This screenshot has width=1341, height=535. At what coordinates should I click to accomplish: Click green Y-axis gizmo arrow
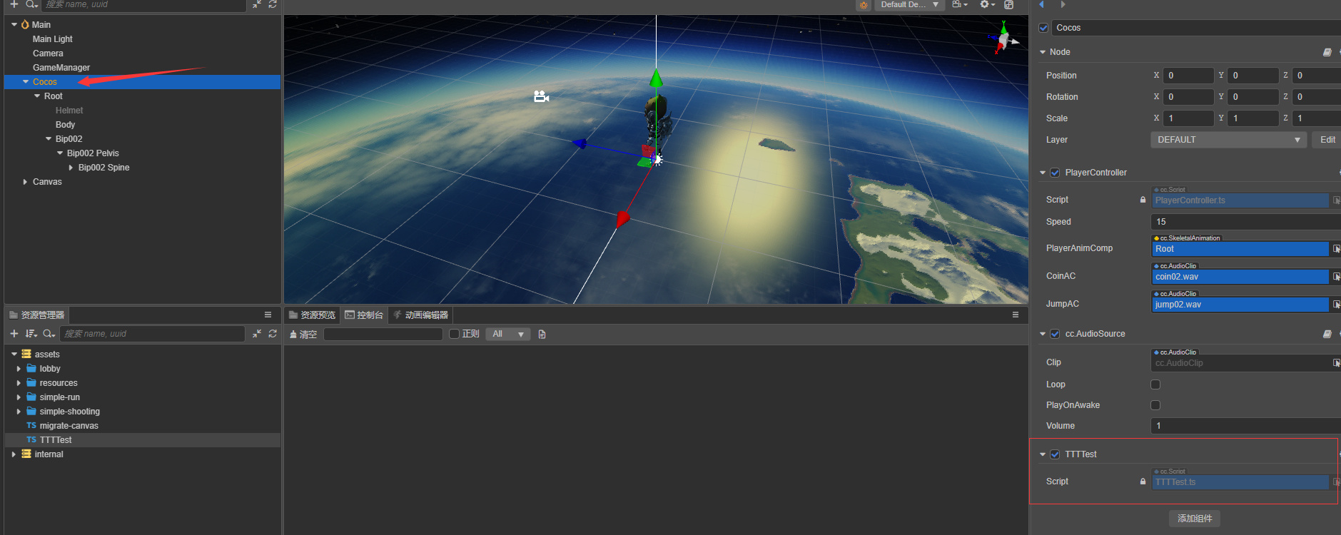656,78
